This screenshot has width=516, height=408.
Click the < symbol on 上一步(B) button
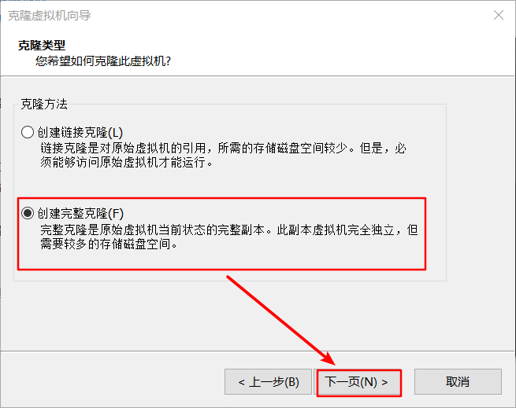(242, 382)
